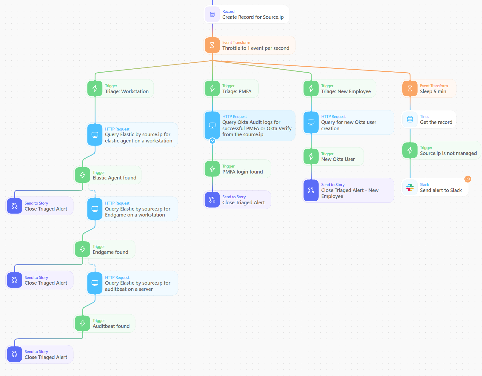Select the PMFA login found trigger

coord(237,169)
